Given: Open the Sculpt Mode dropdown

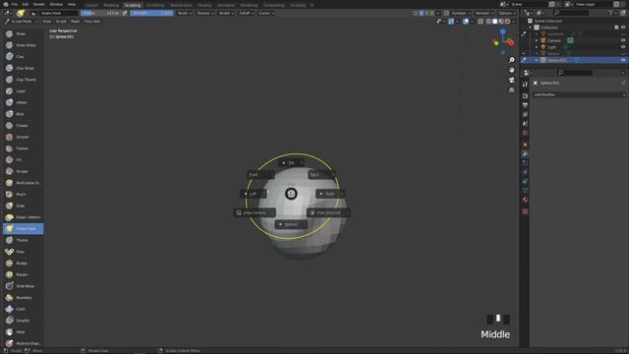Looking at the screenshot, I should click(x=21, y=22).
